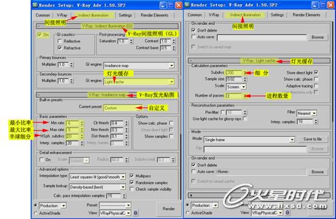Open the Render Elements tab in right window
The width and height of the screenshot is (336, 219).
(x=306, y=15)
